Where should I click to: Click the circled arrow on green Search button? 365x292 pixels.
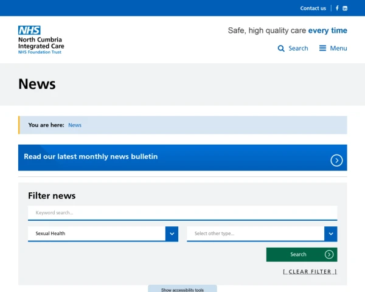(x=329, y=254)
